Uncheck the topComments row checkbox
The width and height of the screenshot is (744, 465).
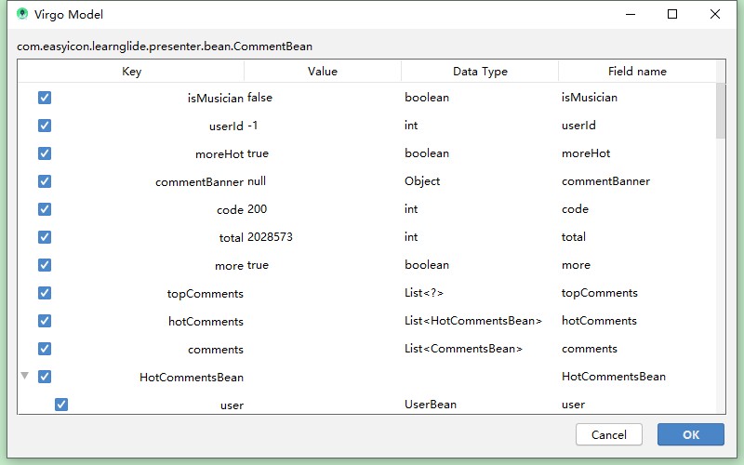[45, 293]
